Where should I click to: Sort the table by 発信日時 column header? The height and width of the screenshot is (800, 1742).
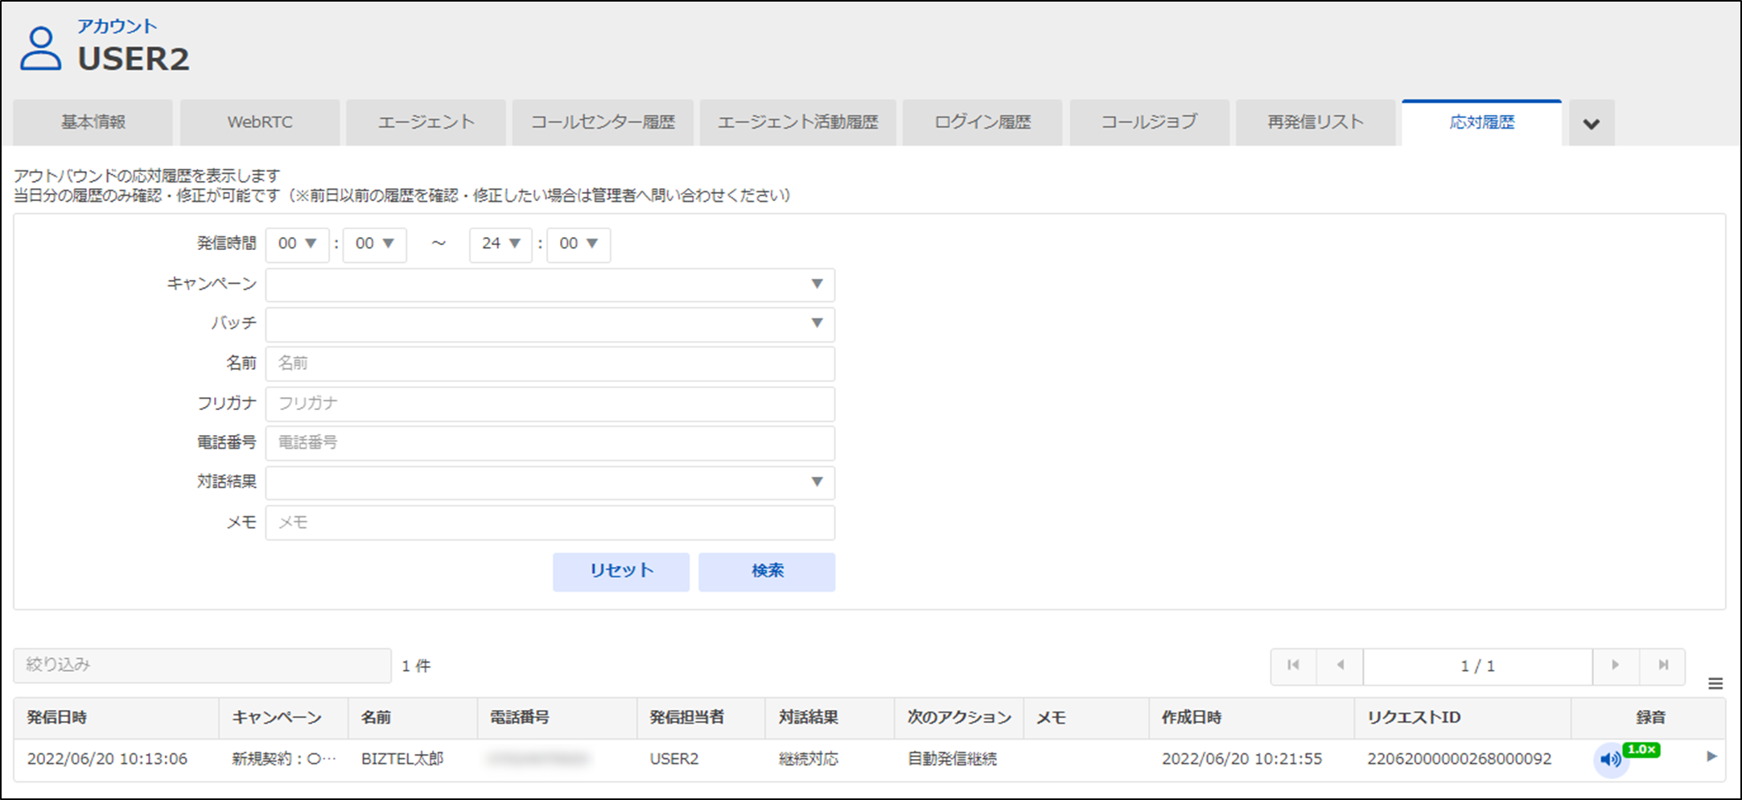click(x=57, y=718)
